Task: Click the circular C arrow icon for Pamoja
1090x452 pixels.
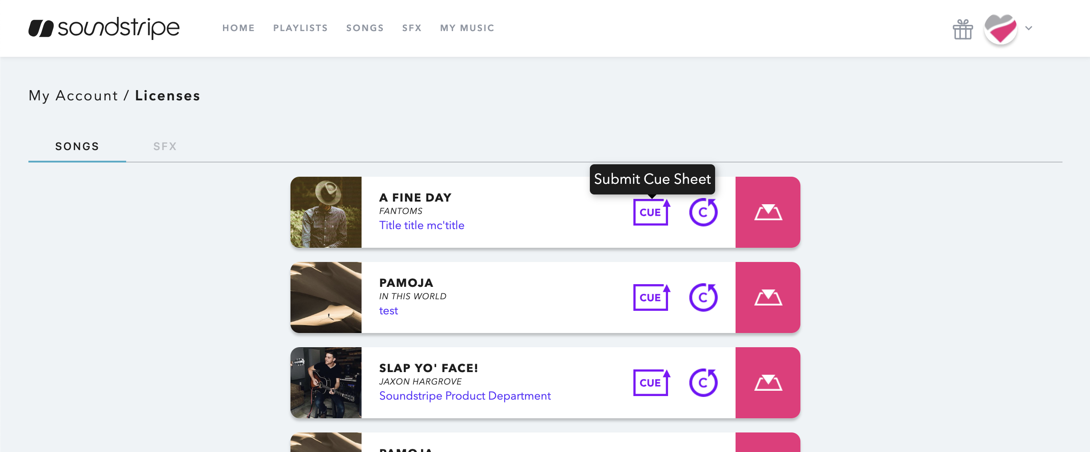Action: point(703,297)
